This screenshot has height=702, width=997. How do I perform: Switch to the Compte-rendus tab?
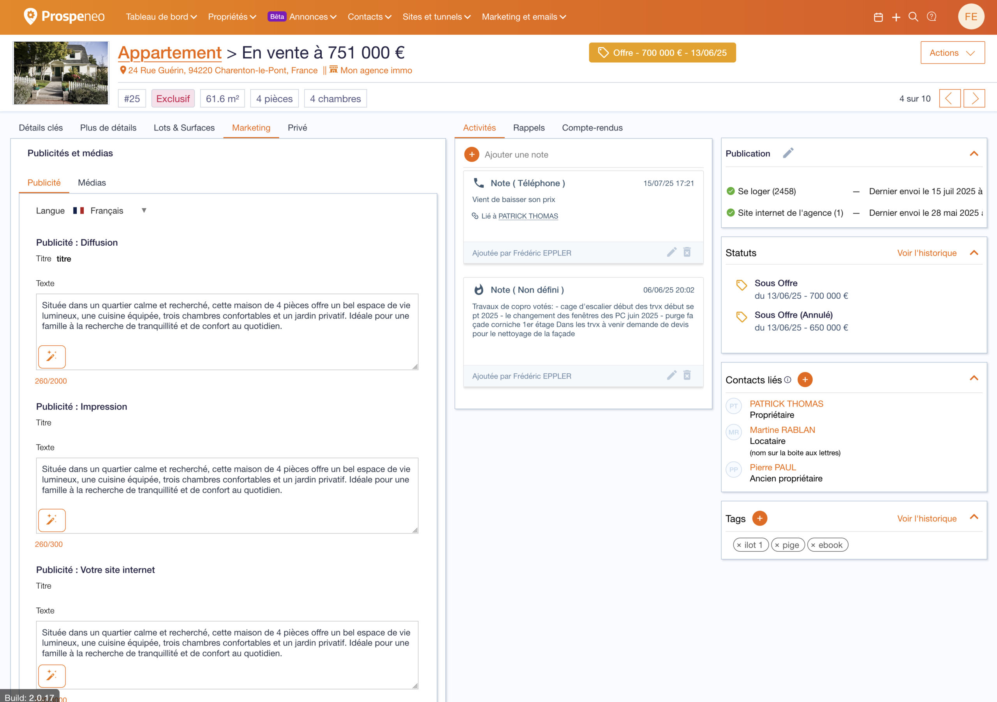point(592,128)
